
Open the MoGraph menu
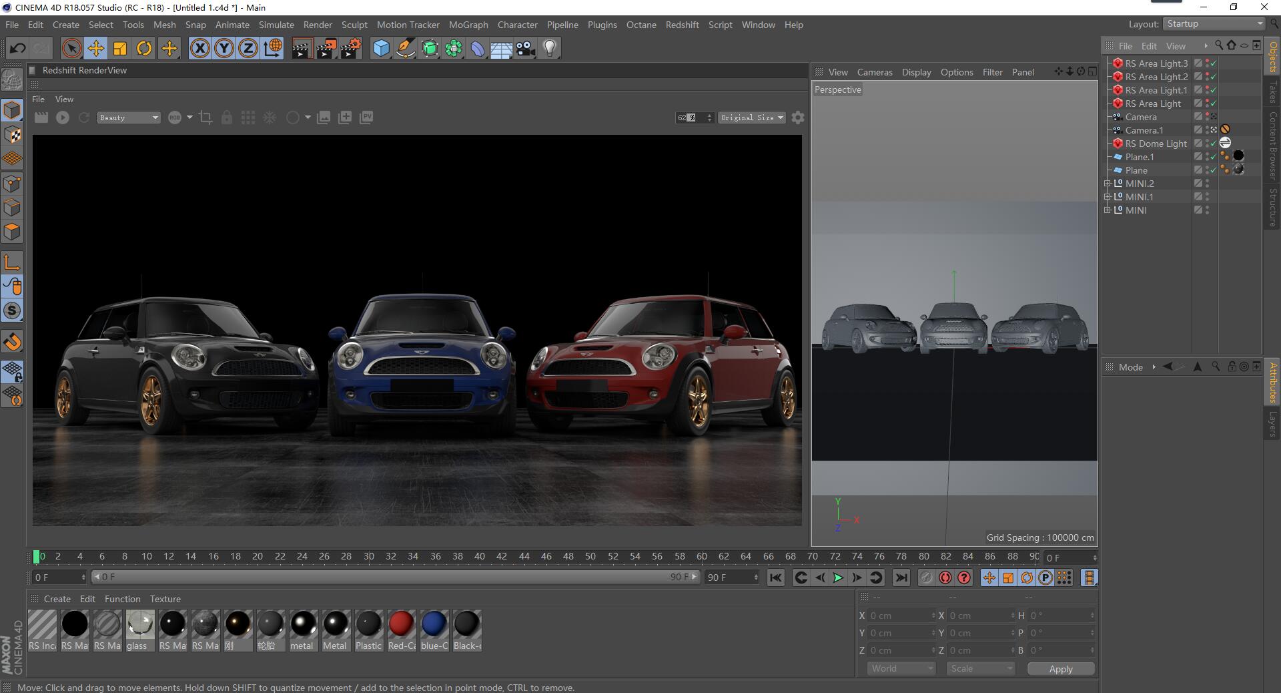(468, 25)
